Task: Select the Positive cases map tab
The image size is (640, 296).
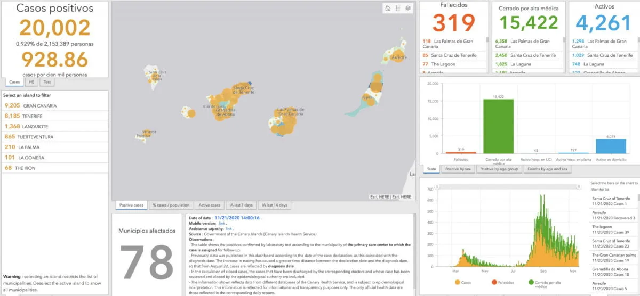Action: point(132,205)
